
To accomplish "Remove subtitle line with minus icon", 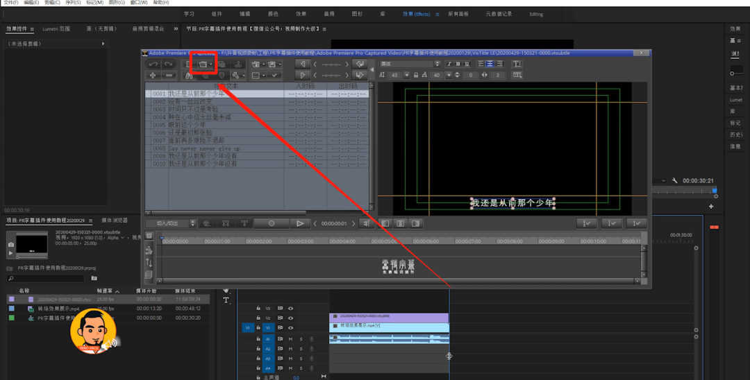I will (169, 76).
